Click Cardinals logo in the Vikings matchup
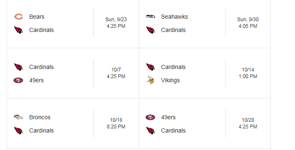Viewport: 295px width, 150px height. pos(150,67)
